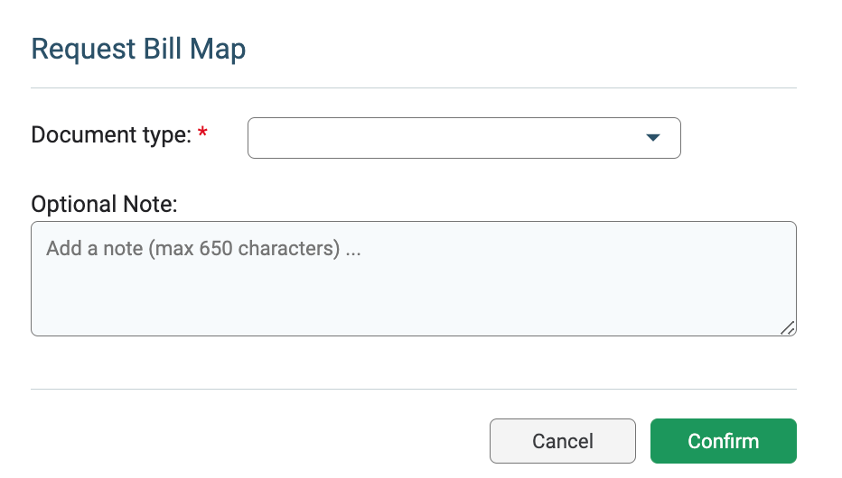Click the textarea resize grip icon
Viewport: 842px width, 478px height.
coord(787,328)
